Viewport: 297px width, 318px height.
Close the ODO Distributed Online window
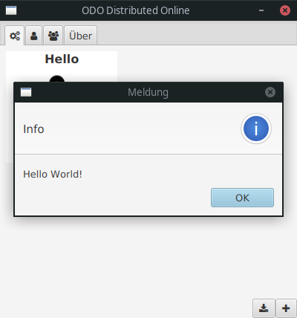285,10
